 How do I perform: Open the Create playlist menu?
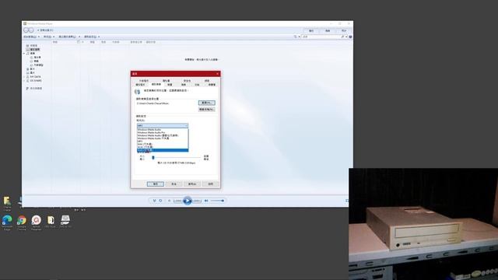pyautogui.click(x=69, y=37)
